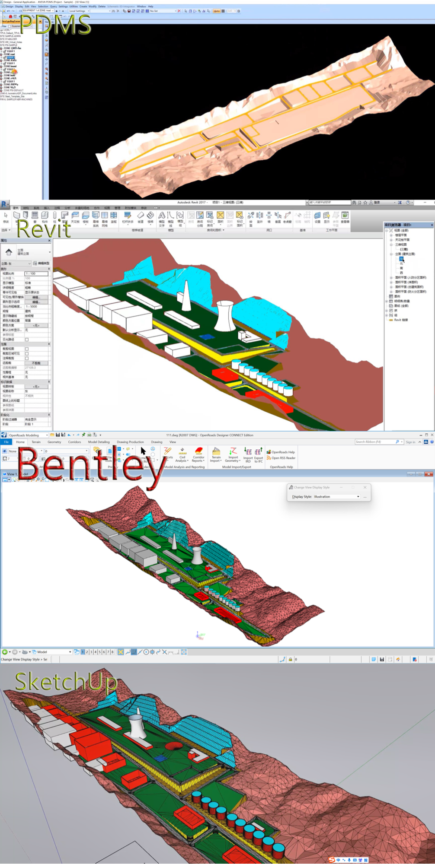
Task: Choose the 楼板 floor tool in Revit
Action: pos(86,217)
